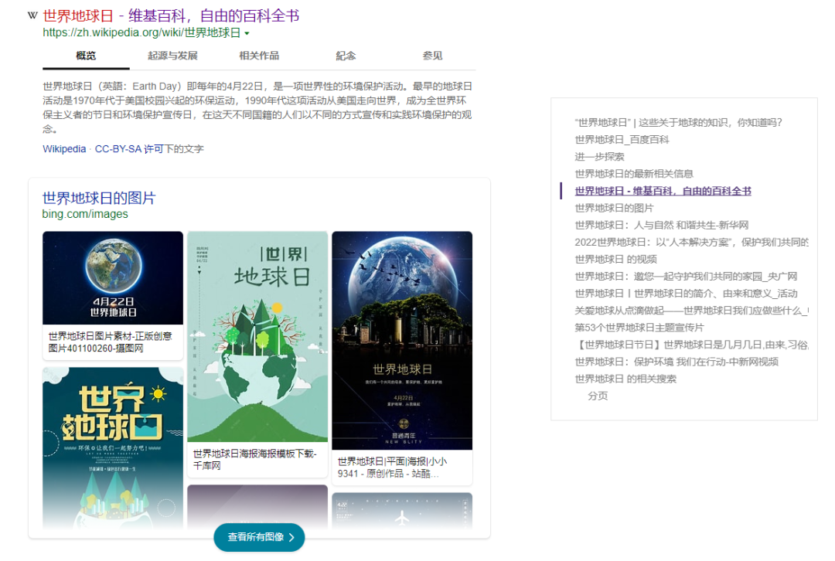Jump to 世界地球日的图片 outline entry
835x561 pixels.
coord(614,208)
